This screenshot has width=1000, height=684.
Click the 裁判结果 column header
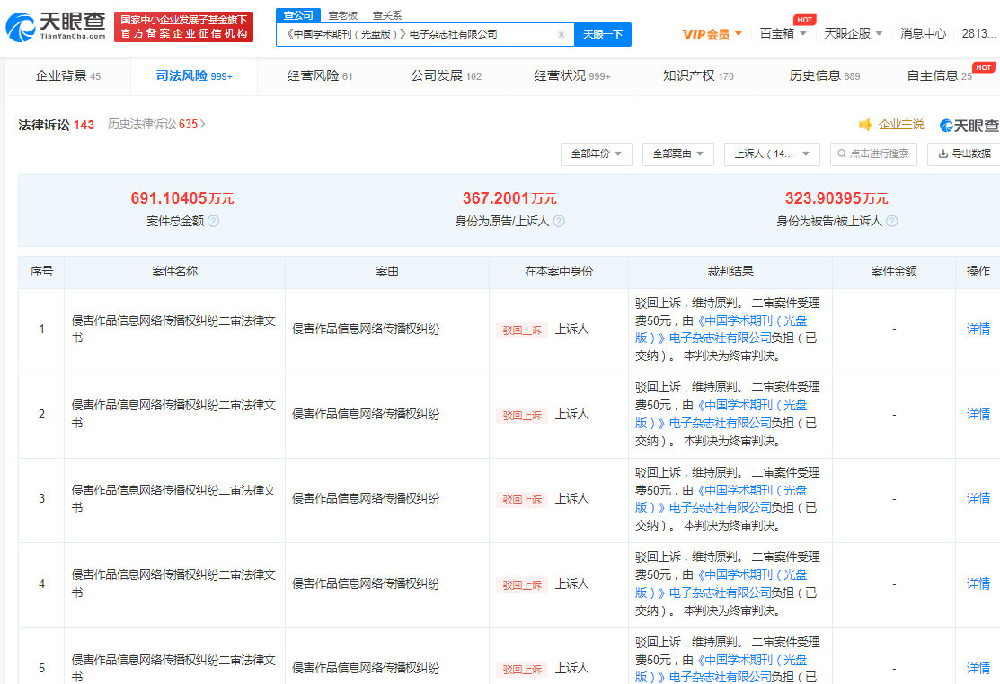click(730, 271)
